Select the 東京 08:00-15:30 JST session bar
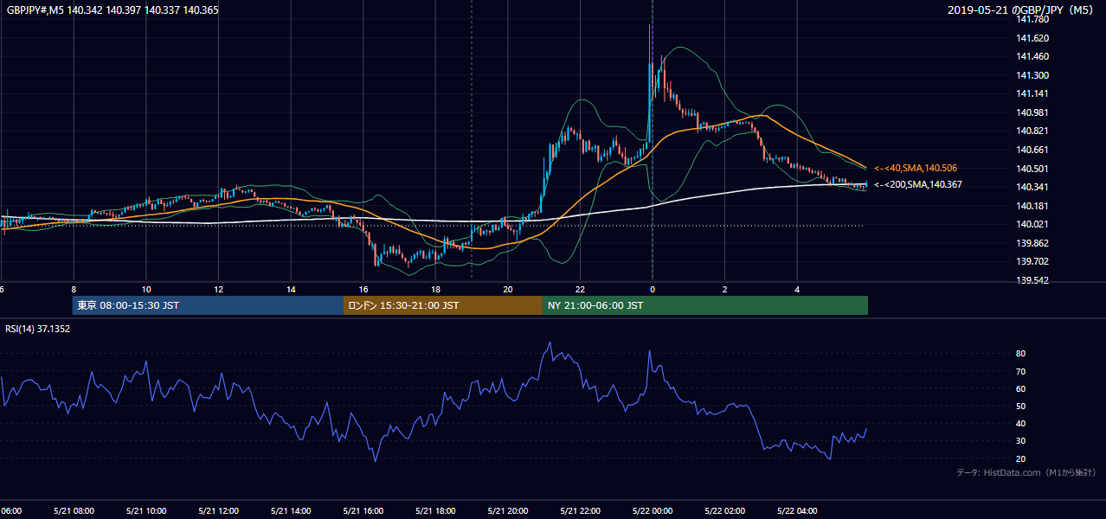 click(x=208, y=305)
